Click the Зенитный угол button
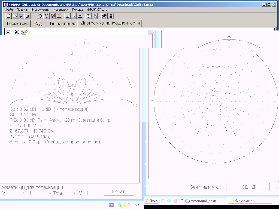The image size is (279, 209). 205,187
